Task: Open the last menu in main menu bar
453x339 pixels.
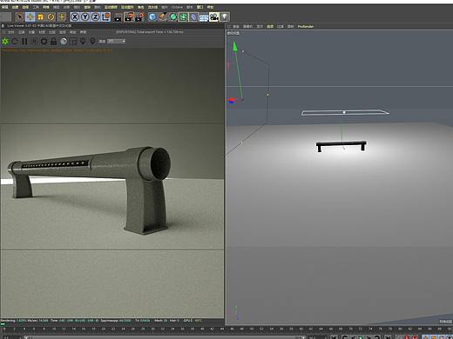Action: click(x=210, y=7)
